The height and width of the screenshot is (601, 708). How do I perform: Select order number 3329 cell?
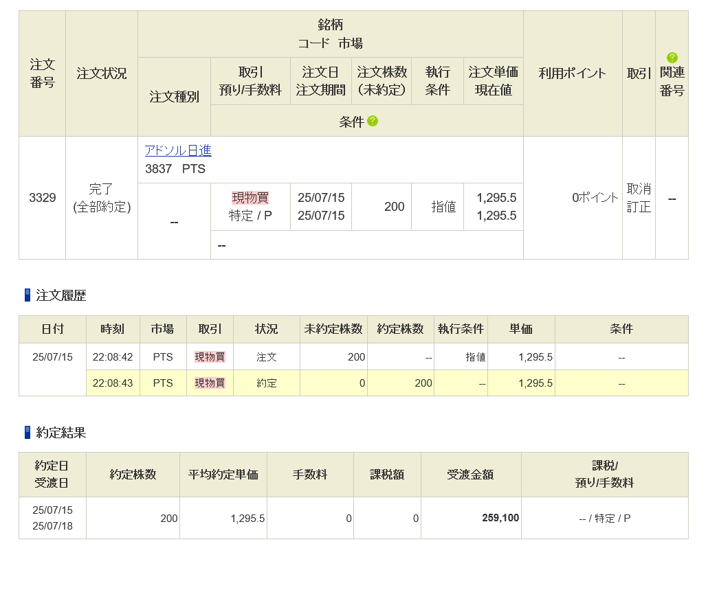tap(43, 198)
